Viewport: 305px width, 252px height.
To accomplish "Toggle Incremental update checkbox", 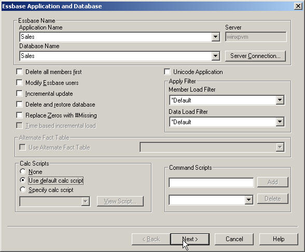I will coord(20,93).
